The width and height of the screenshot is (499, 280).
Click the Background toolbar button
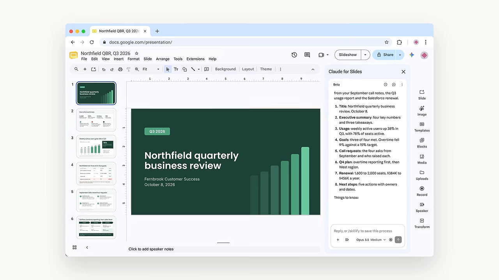click(225, 69)
